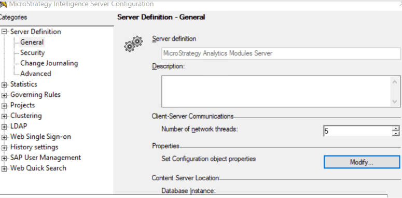Select the Web Single Sign-on label

point(40,137)
